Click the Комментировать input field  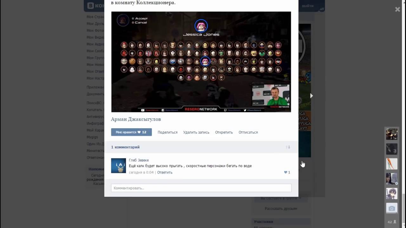[x=201, y=188]
